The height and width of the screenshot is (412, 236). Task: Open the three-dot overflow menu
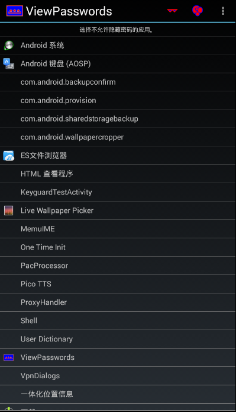(223, 11)
